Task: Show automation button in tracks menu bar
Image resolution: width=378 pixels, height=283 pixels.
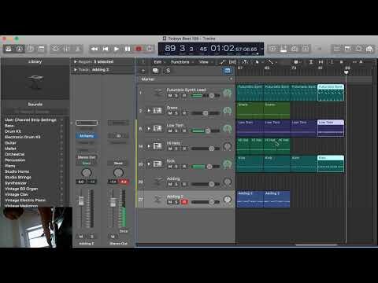Action: click(x=223, y=62)
